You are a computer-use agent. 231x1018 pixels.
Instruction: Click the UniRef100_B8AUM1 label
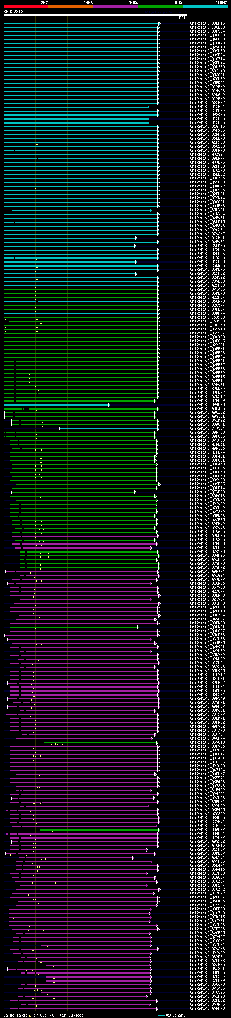(207, 424)
